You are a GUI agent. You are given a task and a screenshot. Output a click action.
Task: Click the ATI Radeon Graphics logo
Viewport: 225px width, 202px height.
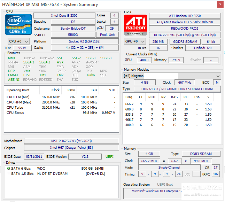tap(135, 25)
